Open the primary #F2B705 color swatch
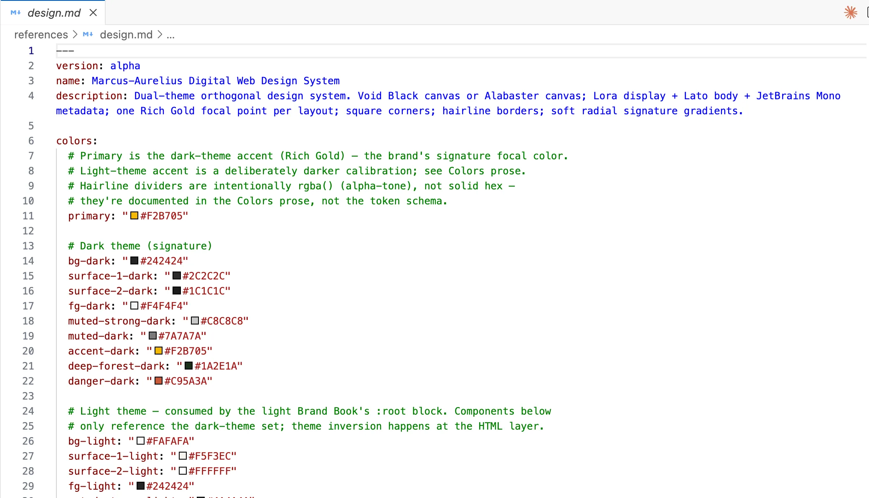This screenshot has width=869, height=498. tap(134, 216)
